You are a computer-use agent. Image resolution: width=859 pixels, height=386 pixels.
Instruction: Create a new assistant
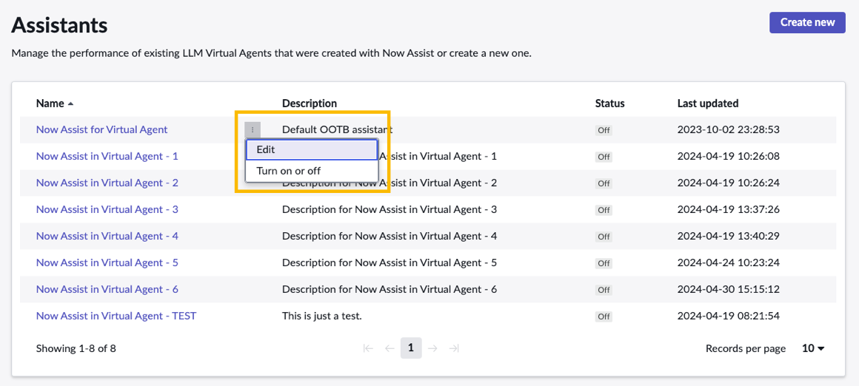(x=807, y=22)
